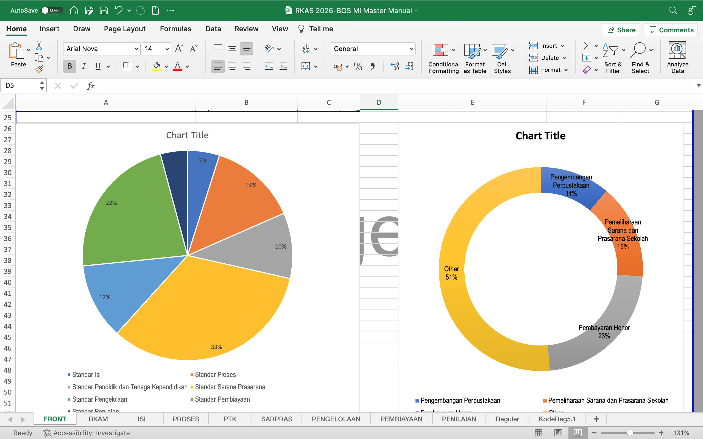The image size is (703, 439).
Task: Add a new worksheet with the plus button
Action: [596, 419]
